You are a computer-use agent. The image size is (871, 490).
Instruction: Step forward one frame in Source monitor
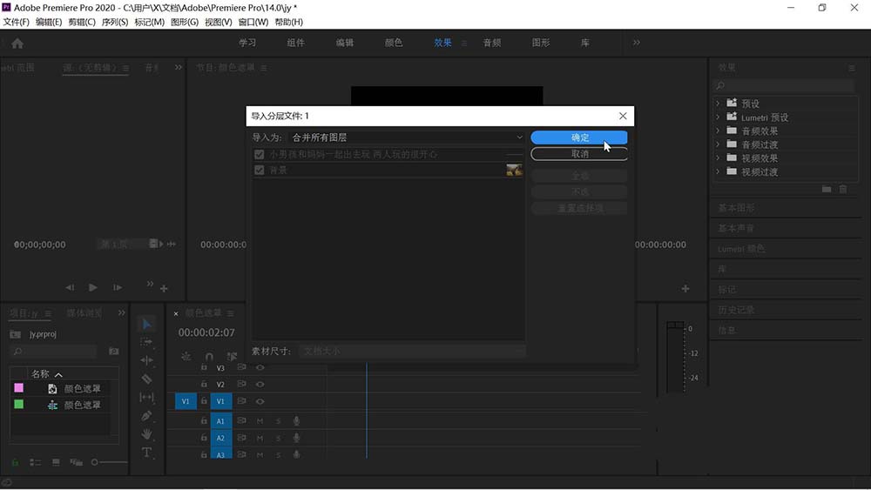[118, 287]
